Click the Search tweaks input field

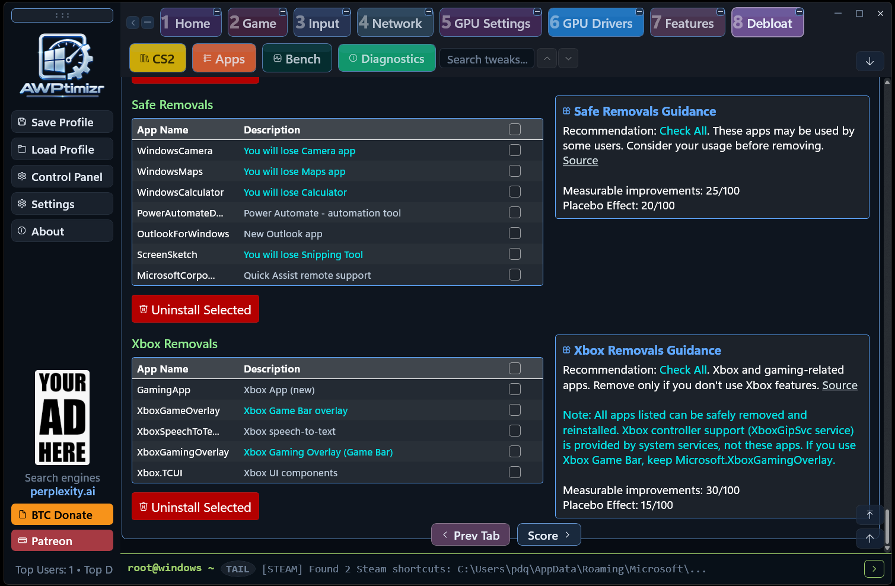coord(487,59)
